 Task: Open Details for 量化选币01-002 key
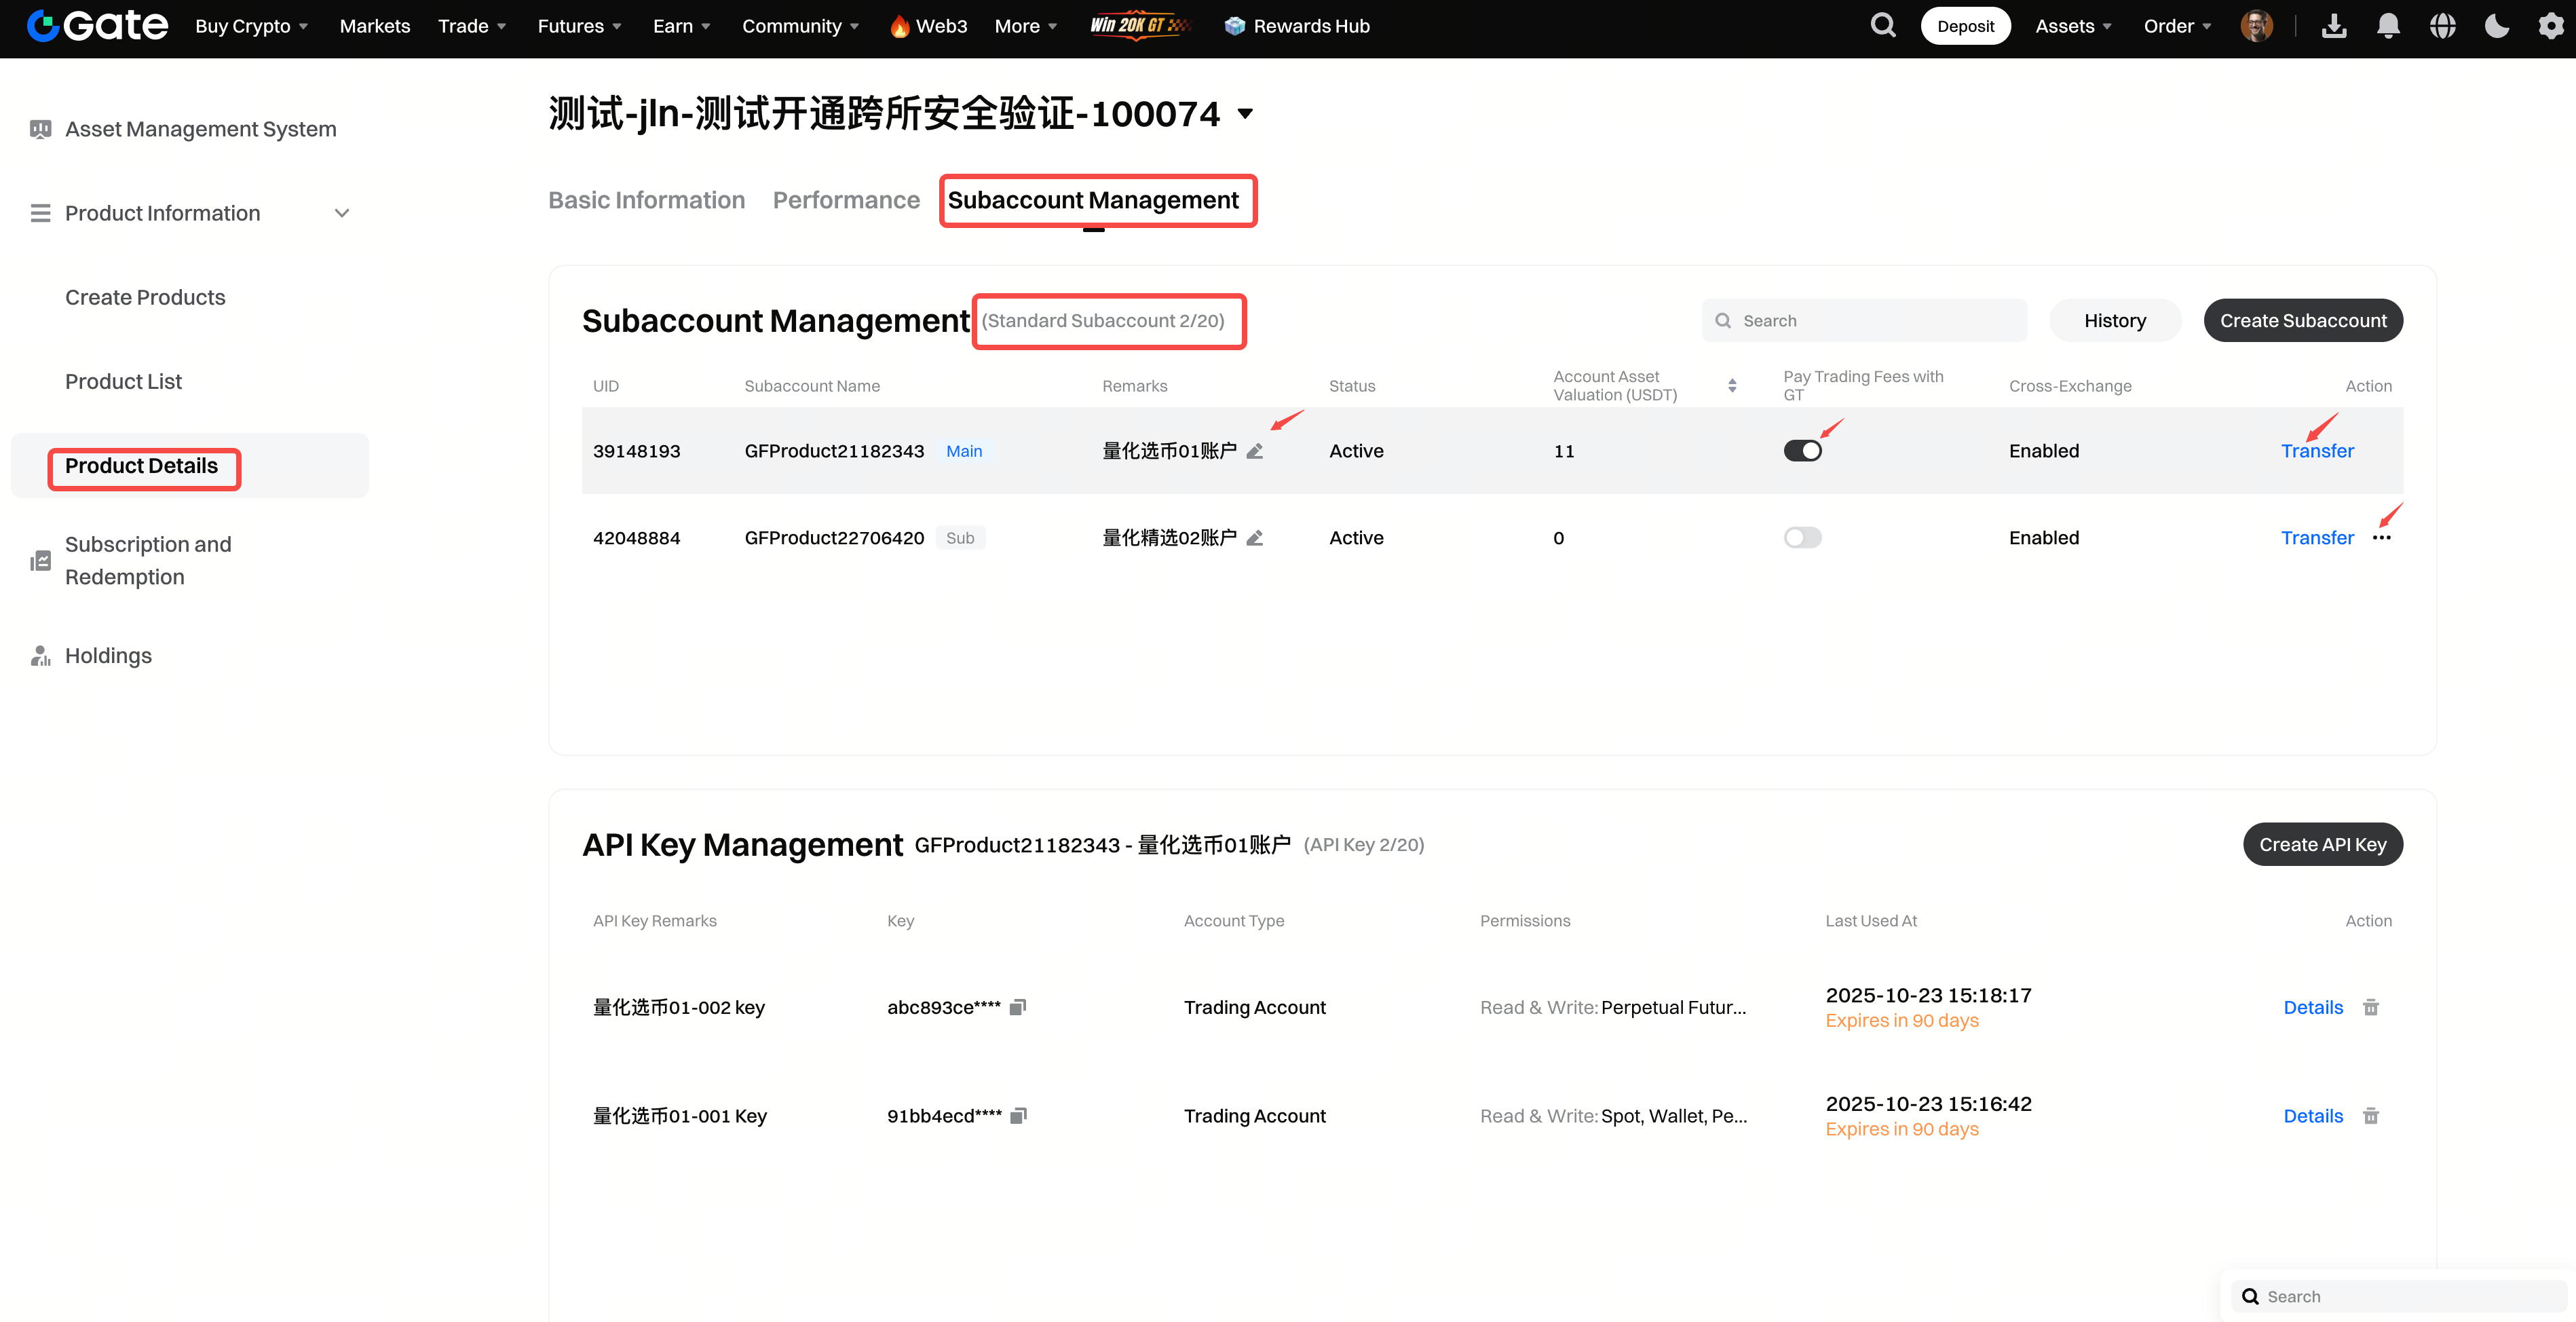(2312, 1007)
